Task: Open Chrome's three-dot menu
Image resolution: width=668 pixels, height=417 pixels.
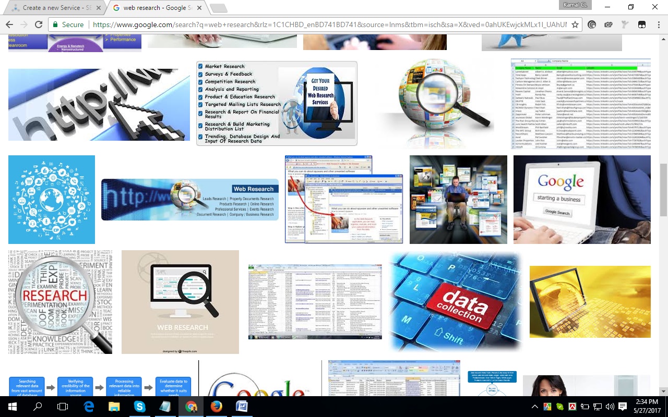Action: point(658,24)
